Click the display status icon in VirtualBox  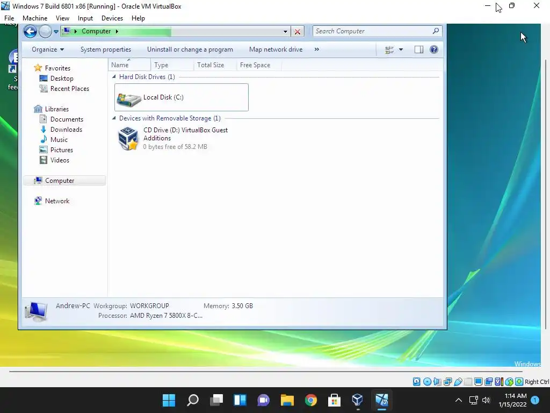pos(478,382)
